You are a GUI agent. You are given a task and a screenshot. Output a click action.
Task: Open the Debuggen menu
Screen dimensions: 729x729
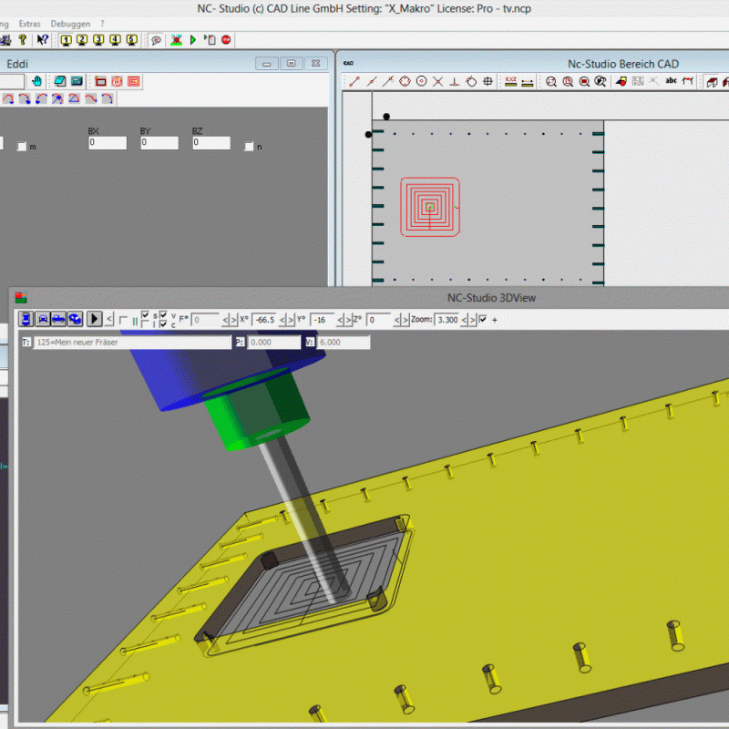click(x=70, y=24)
